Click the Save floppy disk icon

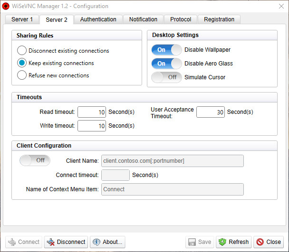[x=192, y=242]
